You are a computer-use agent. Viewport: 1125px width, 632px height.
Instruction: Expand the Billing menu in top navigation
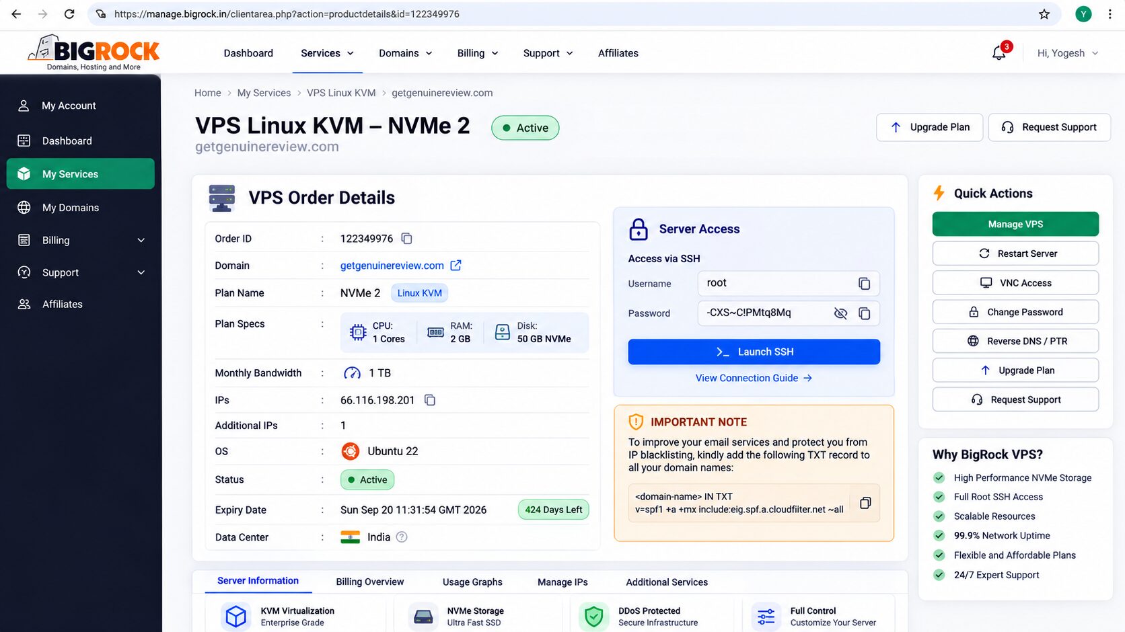point(478,53)
